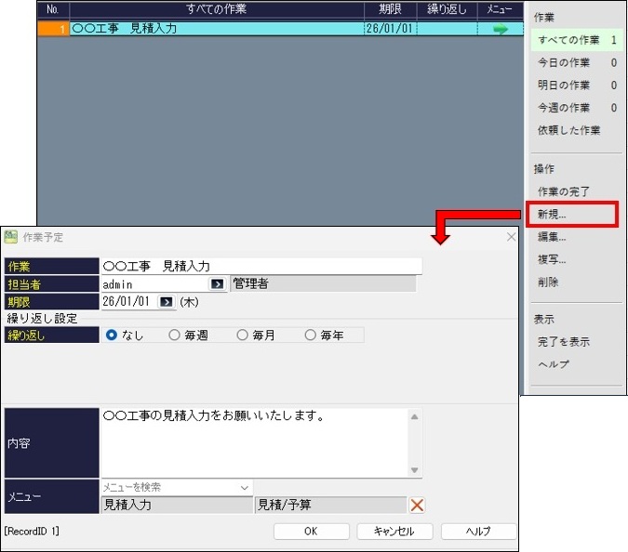Click the green arrow menu icon in row 1
The image size is (628, 552).
[x=501, y=29]
